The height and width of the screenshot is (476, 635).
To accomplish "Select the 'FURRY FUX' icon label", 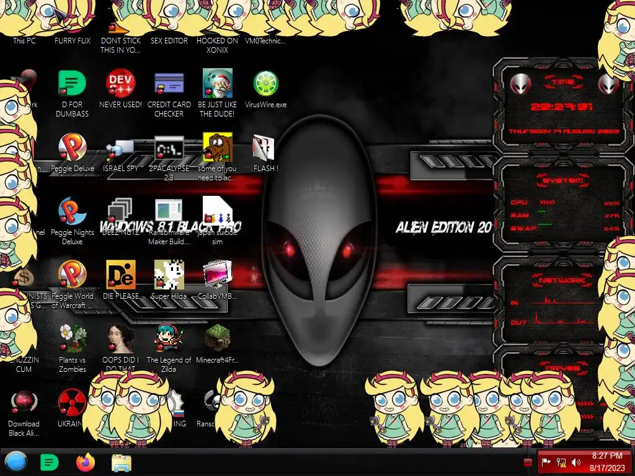I will (x=73, y=40).
